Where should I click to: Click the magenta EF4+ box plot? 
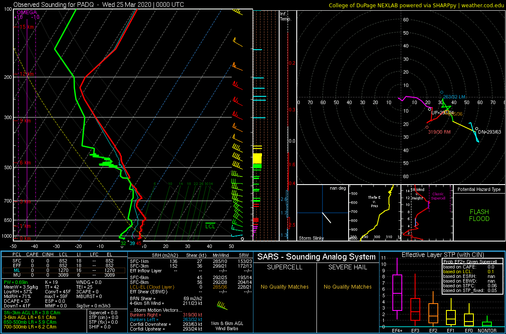397,289
